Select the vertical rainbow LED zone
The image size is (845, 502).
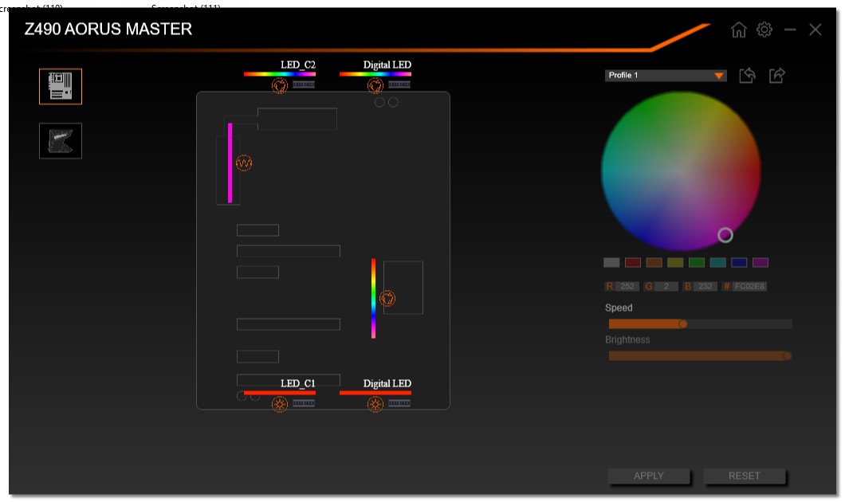pyautogui.click(x=373, y=298)
